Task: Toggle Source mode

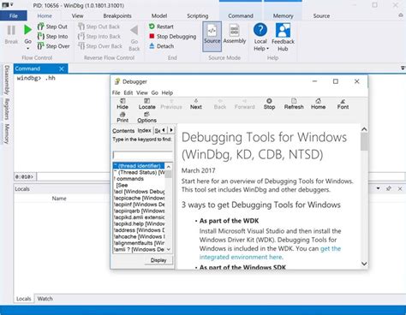Action: point(212,37)
